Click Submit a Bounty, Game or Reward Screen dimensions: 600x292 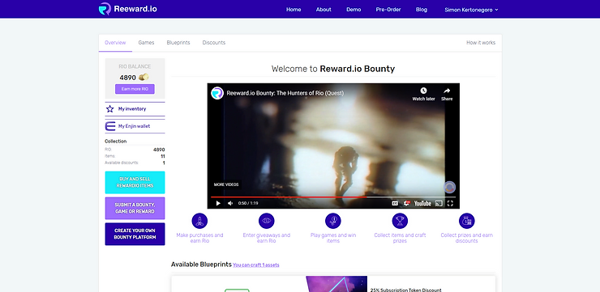pyautogui.click(x=135, y=208)
